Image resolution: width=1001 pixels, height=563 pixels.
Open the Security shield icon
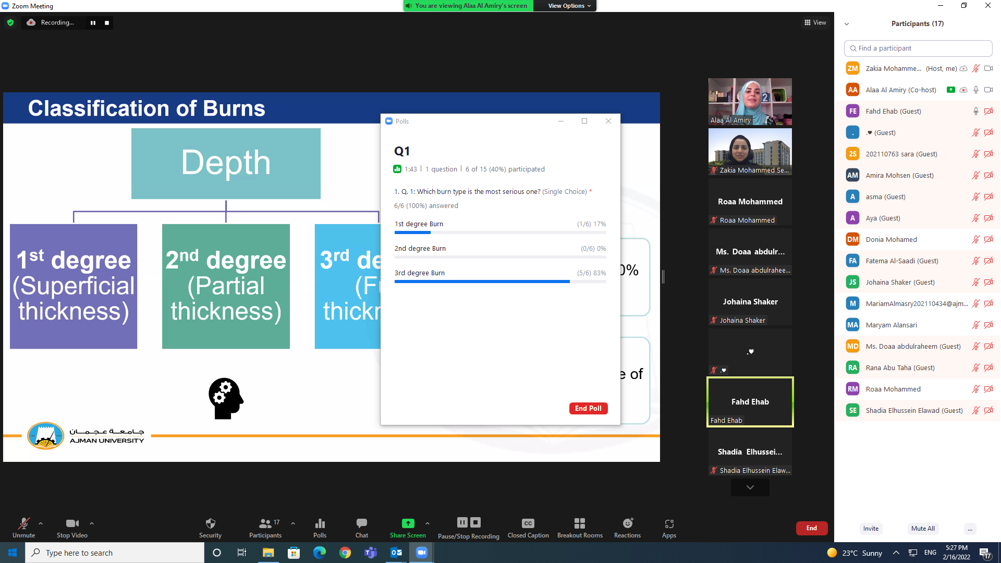[210, 524]
